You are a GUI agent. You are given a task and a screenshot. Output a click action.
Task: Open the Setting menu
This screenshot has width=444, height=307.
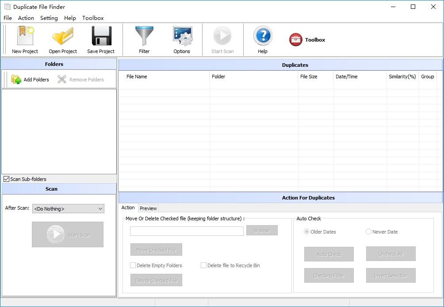(x=49, y=18)
